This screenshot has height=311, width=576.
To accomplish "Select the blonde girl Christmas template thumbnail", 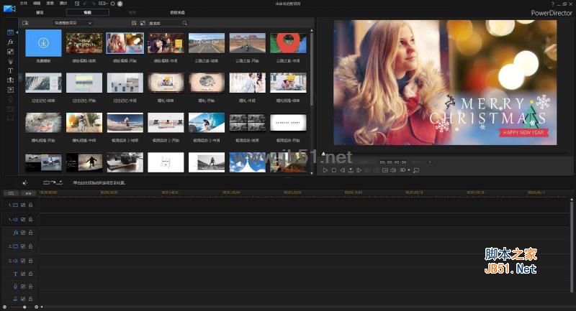I will (x=125, y=43).
